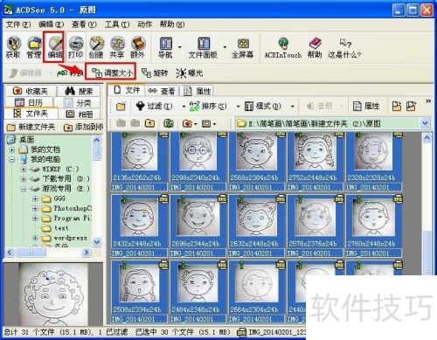
Task: Expand 我的文档 tree node
Action: click(x=12, y=149)
